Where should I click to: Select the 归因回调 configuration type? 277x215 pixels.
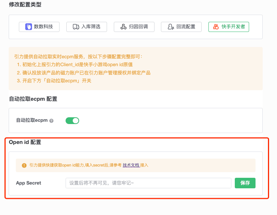coord(134,27)
